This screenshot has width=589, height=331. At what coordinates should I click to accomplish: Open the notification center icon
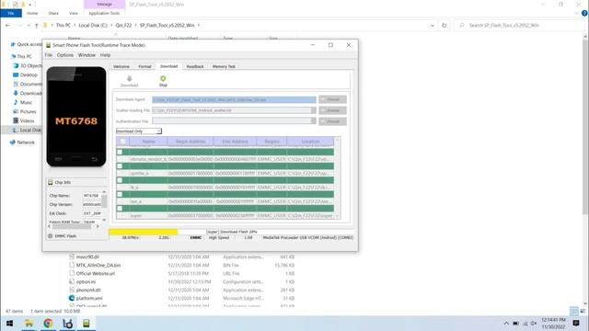click(x=576, y=323)
